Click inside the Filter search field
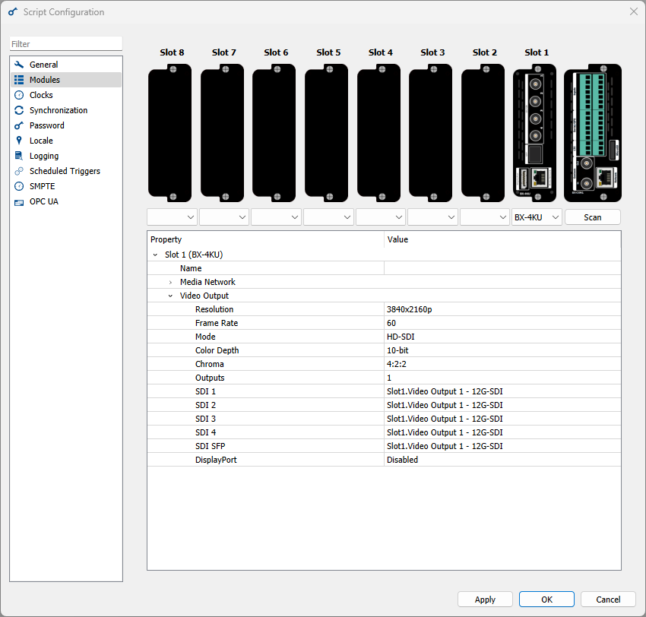Screen dimensions: 646x617 (65, 44)
